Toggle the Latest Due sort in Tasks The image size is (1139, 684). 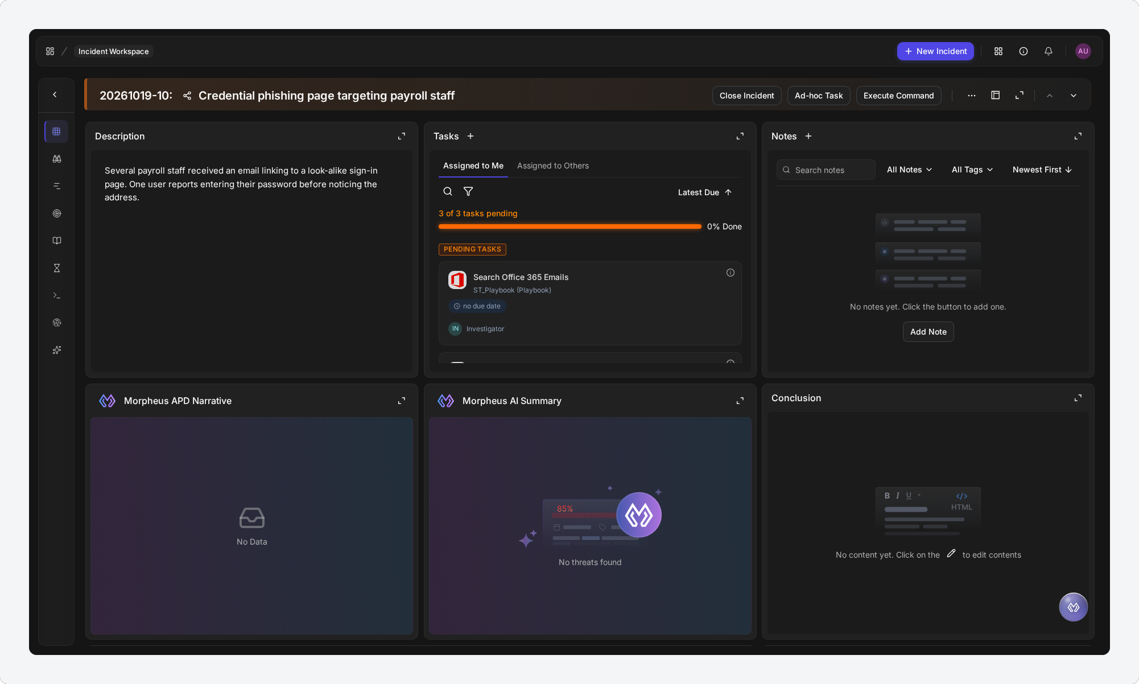pyautogui.click(x=705, y=192)
